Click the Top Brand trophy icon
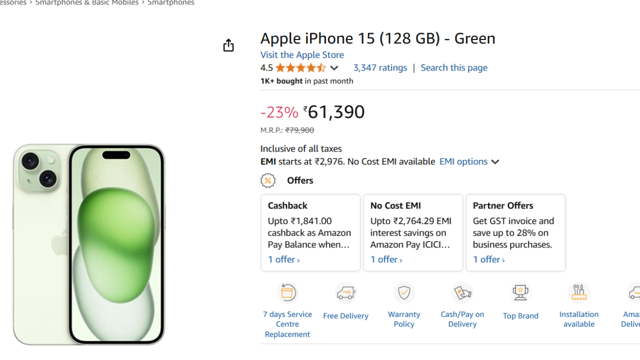640x360 pixels. click(520, 292)
